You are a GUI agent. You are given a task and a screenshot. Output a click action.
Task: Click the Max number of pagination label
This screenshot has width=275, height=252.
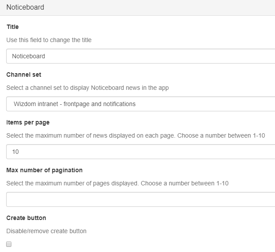point(44,170)
